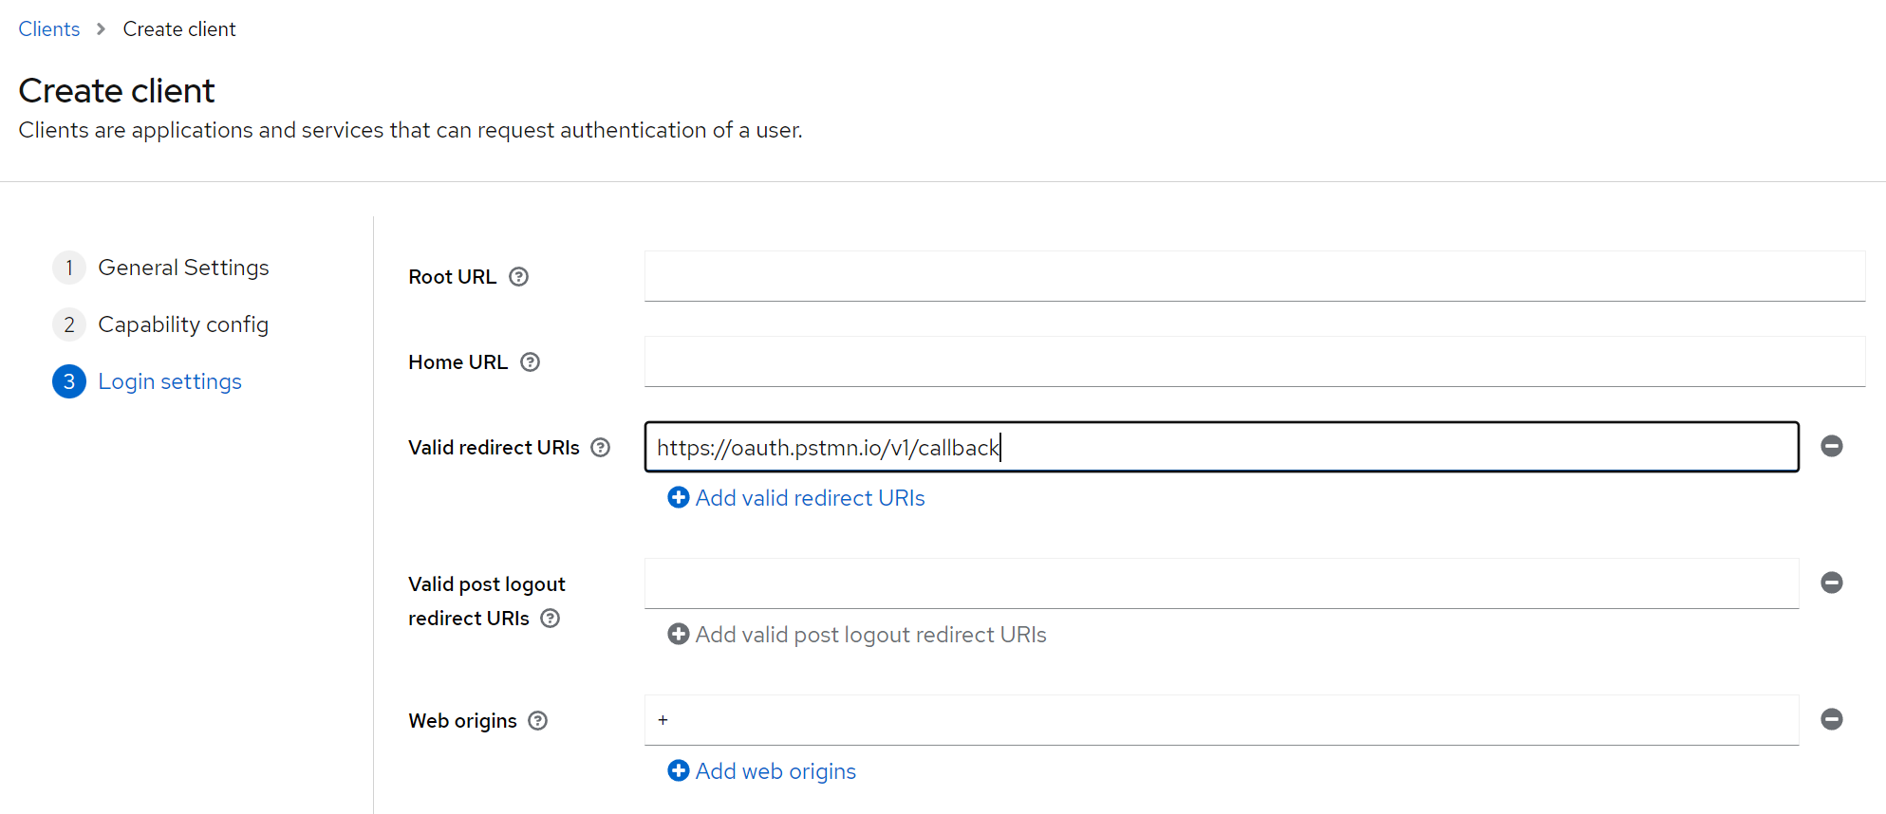The image size is (1886, 814).
Task: Click the Create client breadcrumb text
Action: pos(179,29)
